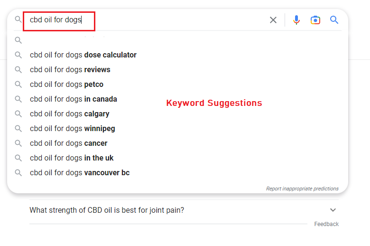The width and height of the screenshot is (370, 246).
Task: Choose 'cbd oil for dogs winnipeg' suggestion
Action: pos(73,129)
